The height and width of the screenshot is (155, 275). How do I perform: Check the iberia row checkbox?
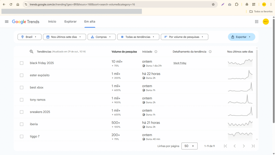pyautogui.click(x=21, y=124)
